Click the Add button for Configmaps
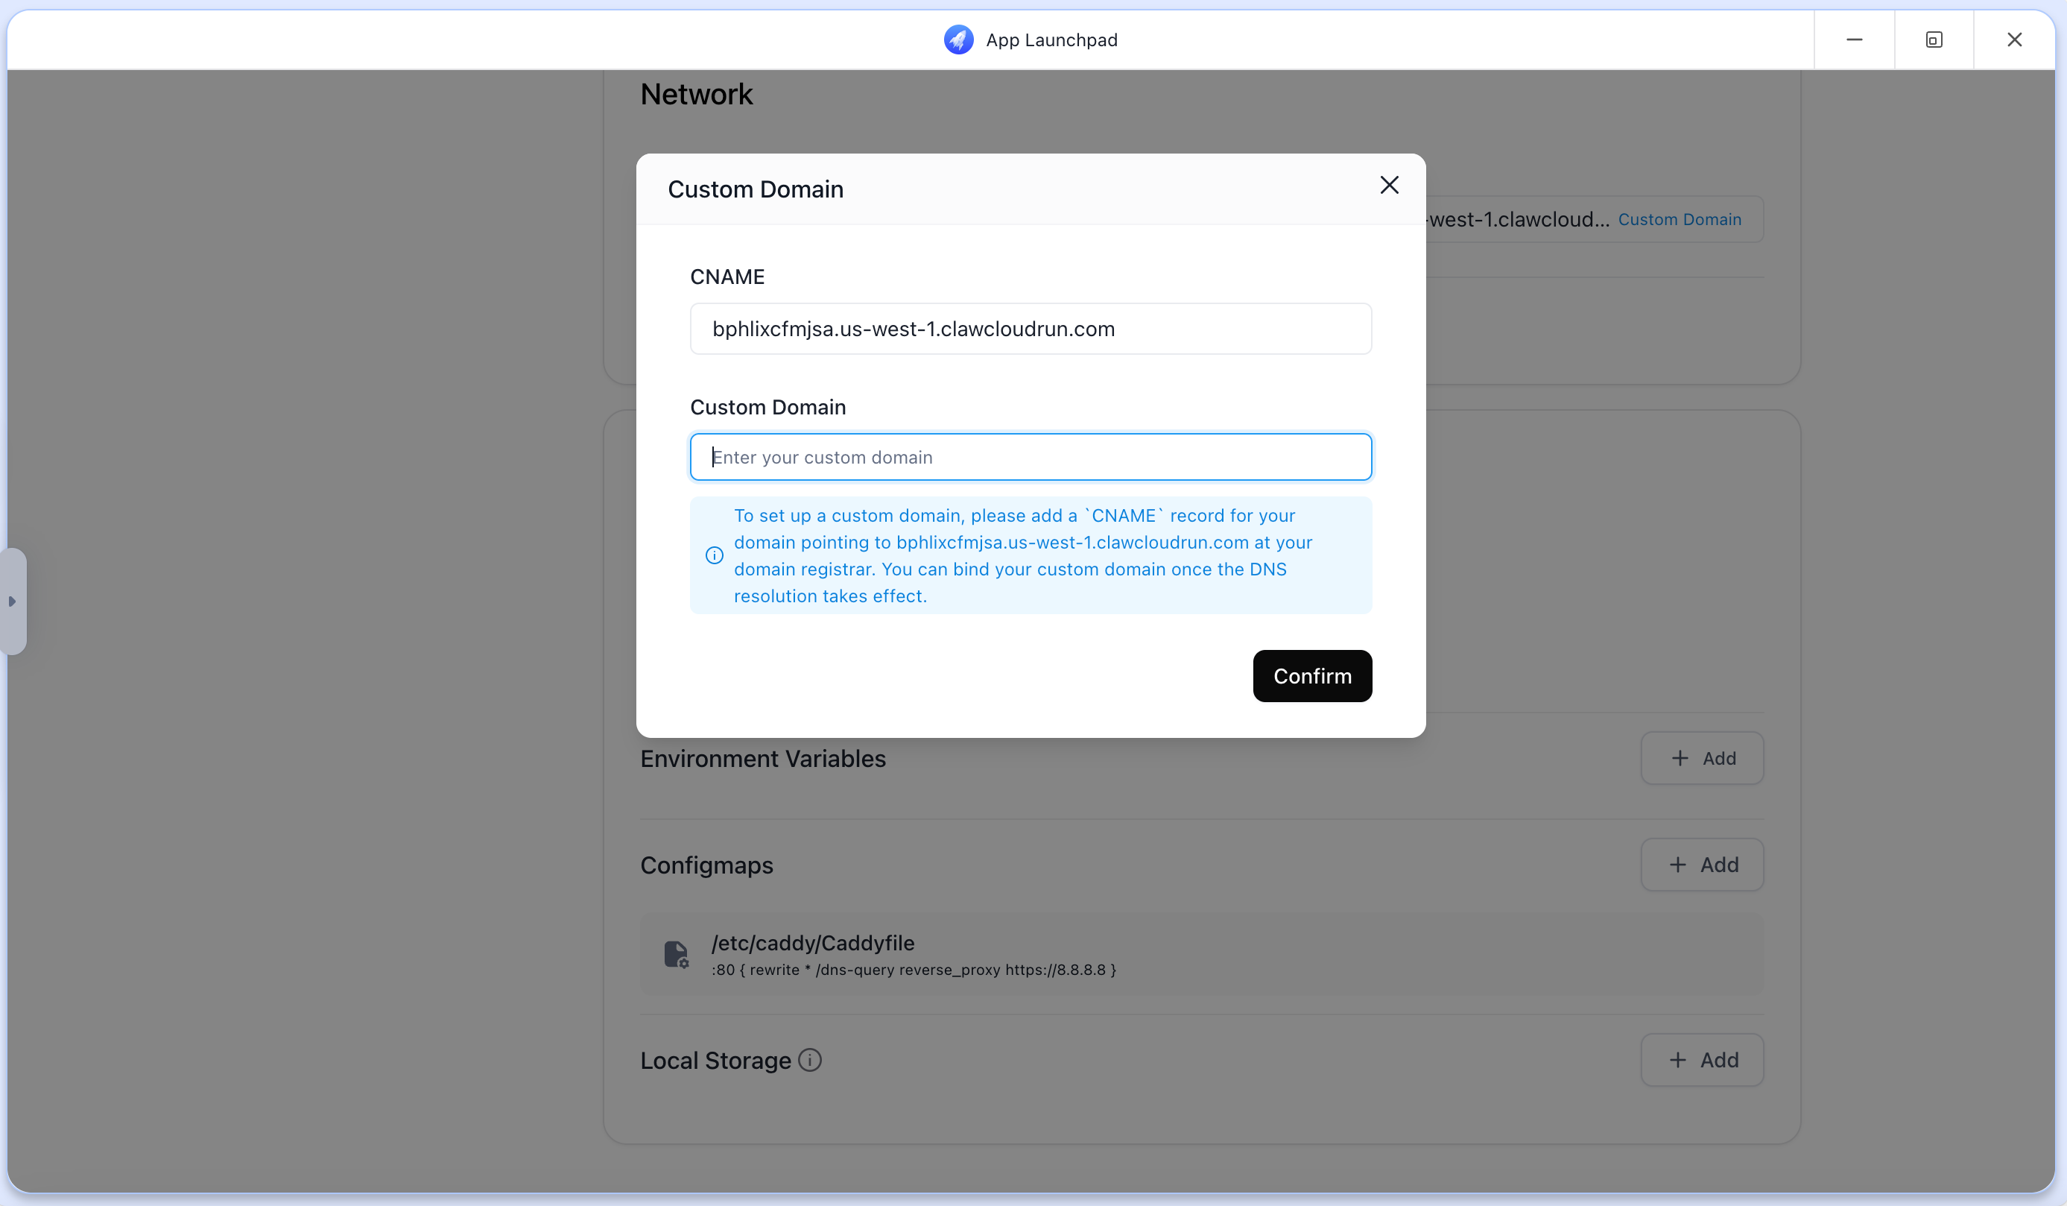 (1701, 864)
